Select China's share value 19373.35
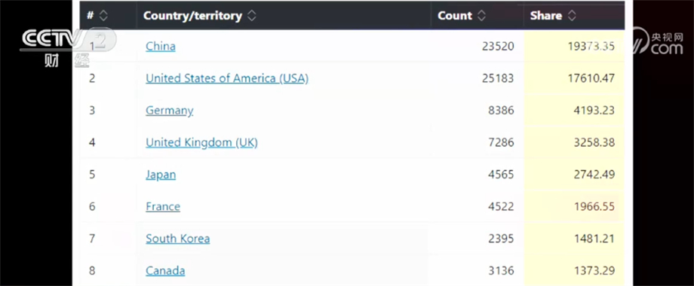694x286 pixels. [x=591, y=47]
